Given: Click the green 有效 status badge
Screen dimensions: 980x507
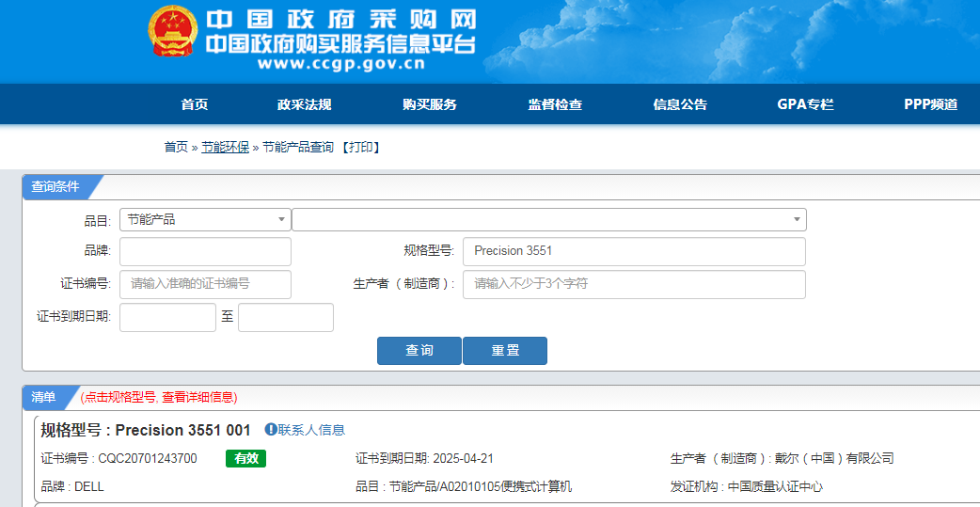Looking at the screenshot, I should (245, 459).
